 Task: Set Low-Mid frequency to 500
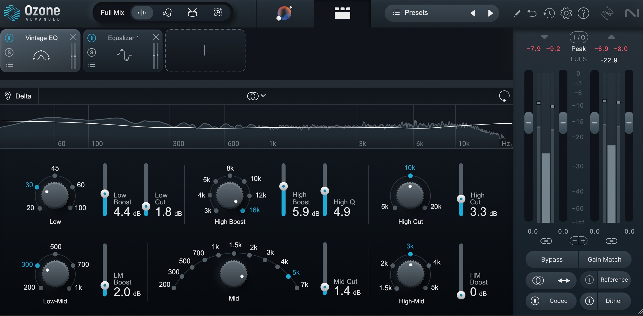pos(55,254)
